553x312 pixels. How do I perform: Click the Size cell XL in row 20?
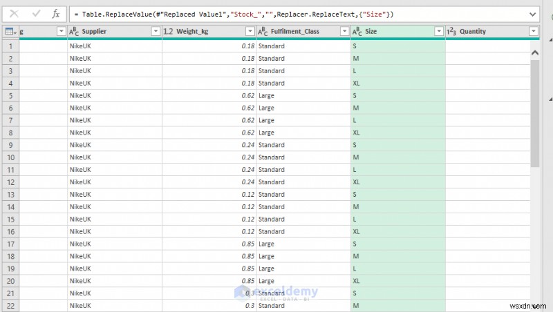[398, 281]
